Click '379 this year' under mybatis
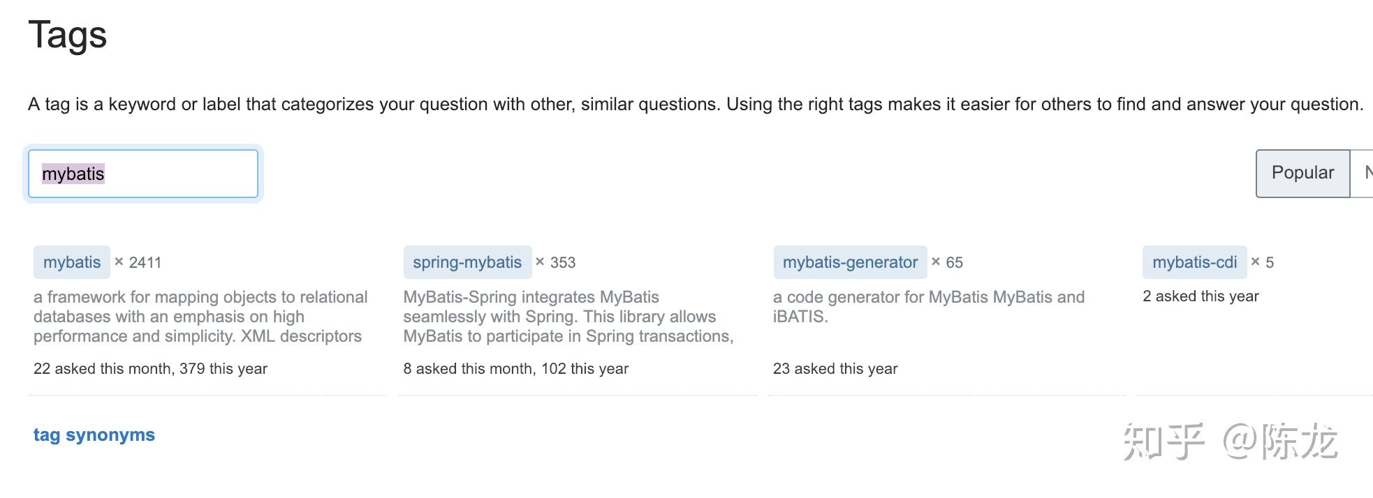The height and width of the screenshot is (498, 1373). pos(223,368)
